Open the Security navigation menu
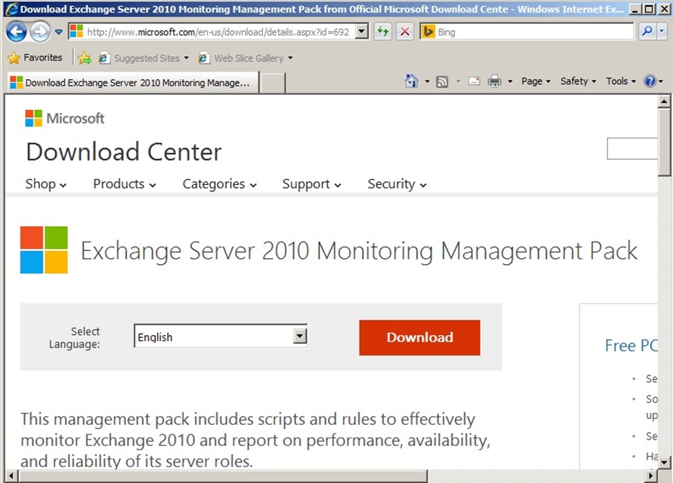The width and height of the screenshot is (673, 483). [397, 184]
